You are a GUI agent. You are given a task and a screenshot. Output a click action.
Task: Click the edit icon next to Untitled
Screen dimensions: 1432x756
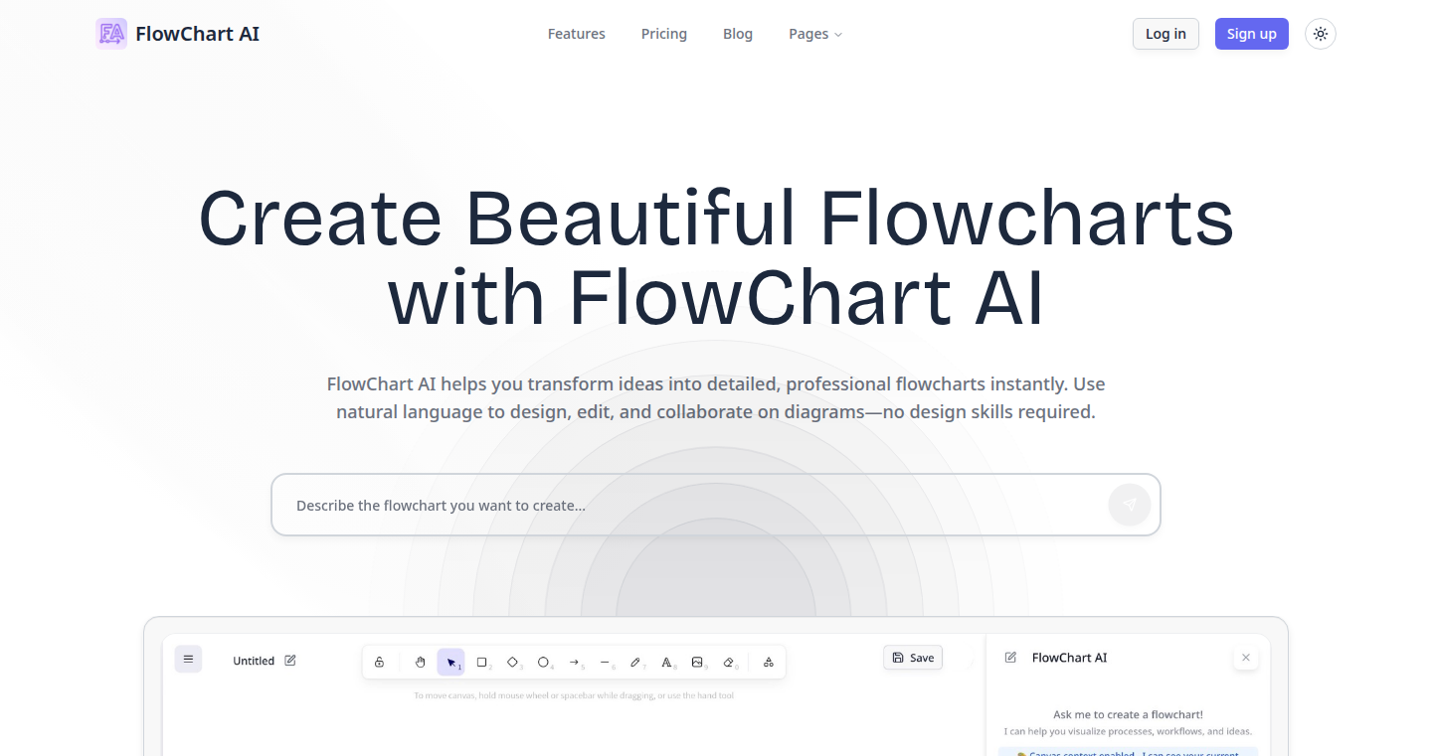click(290, 661)
